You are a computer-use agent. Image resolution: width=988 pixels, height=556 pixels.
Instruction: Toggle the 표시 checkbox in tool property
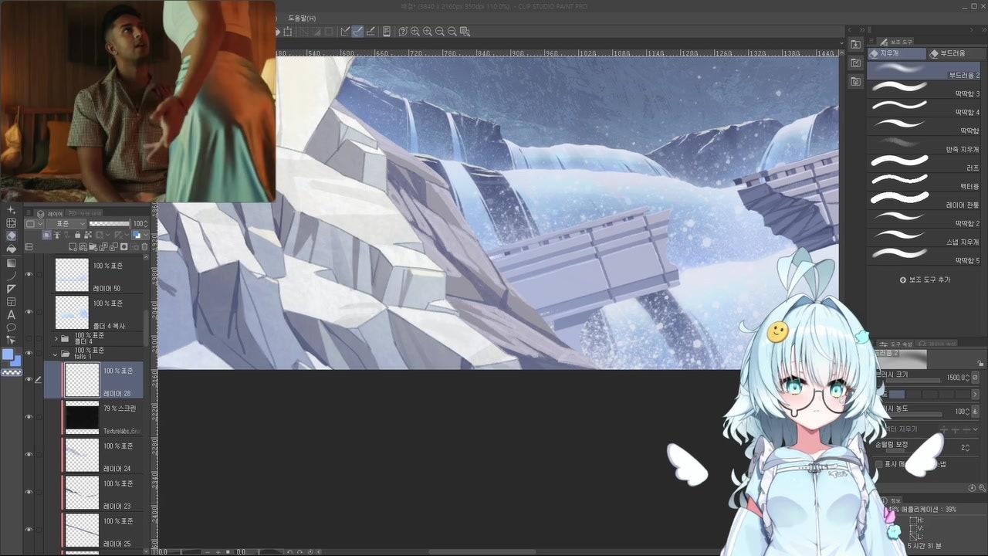[x=878, y=464]
